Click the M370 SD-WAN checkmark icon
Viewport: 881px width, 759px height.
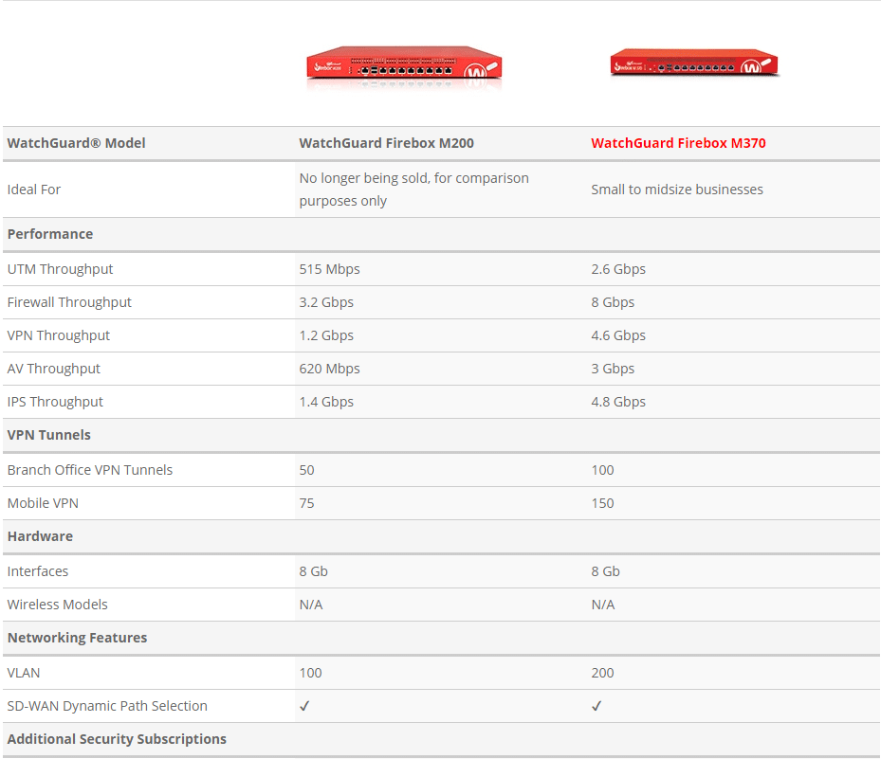(597, 706)
